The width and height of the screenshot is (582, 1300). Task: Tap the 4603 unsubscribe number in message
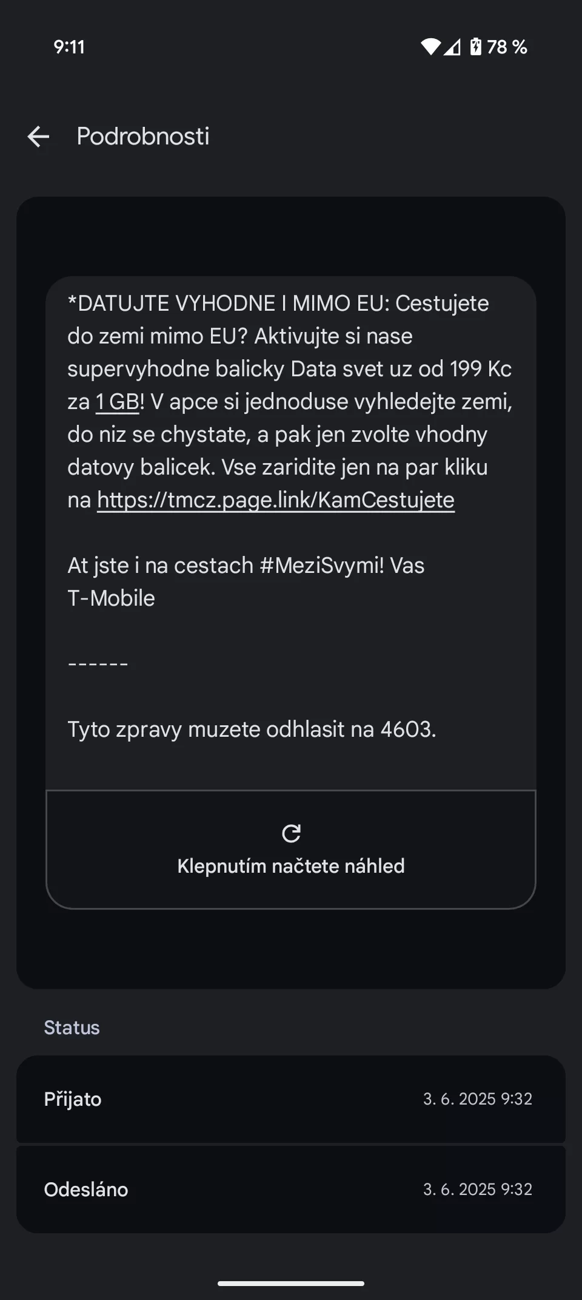coord(406,730)
